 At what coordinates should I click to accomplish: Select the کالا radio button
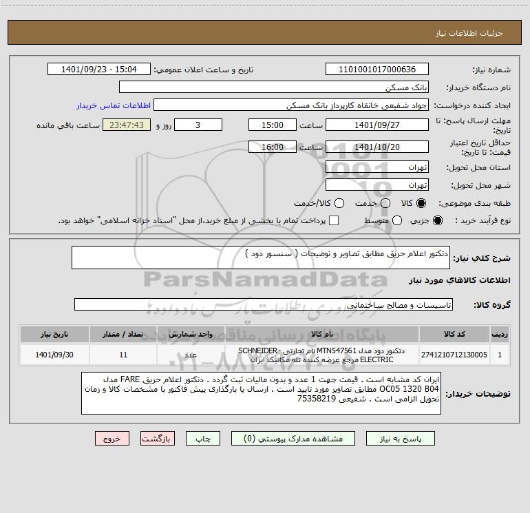point(421,203)
